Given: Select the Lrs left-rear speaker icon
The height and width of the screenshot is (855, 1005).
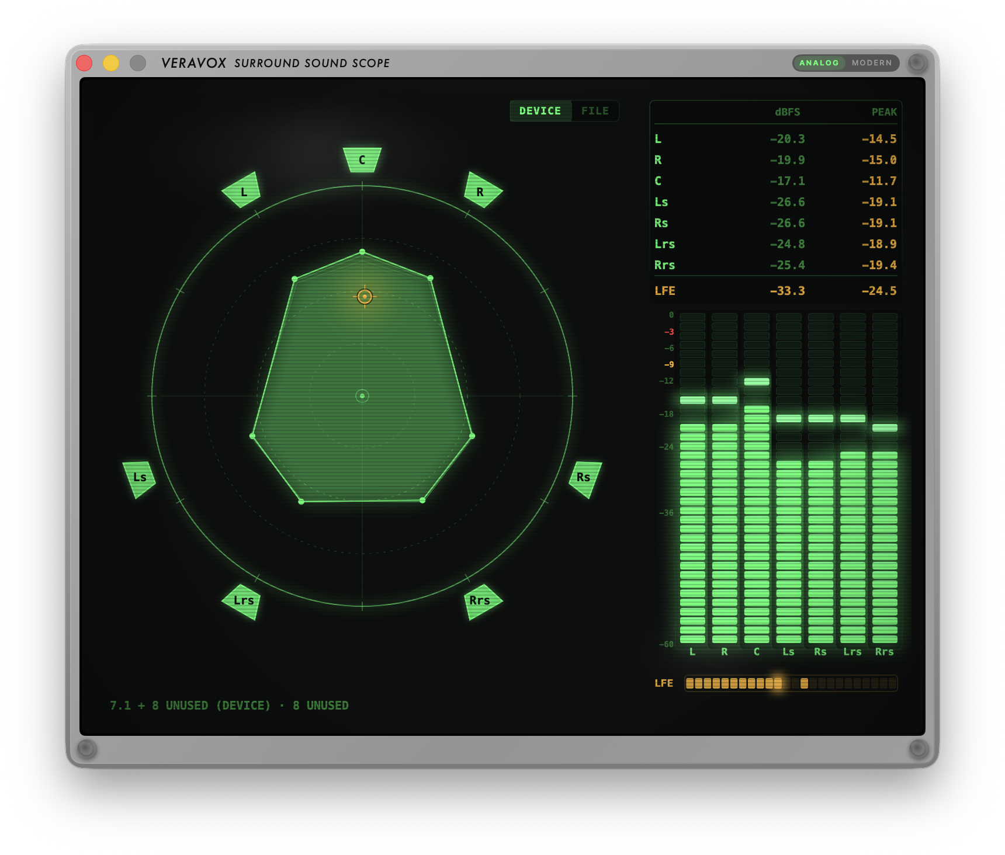Looking at the screenshot, I should pyautogui.click(x=242, y=602).
